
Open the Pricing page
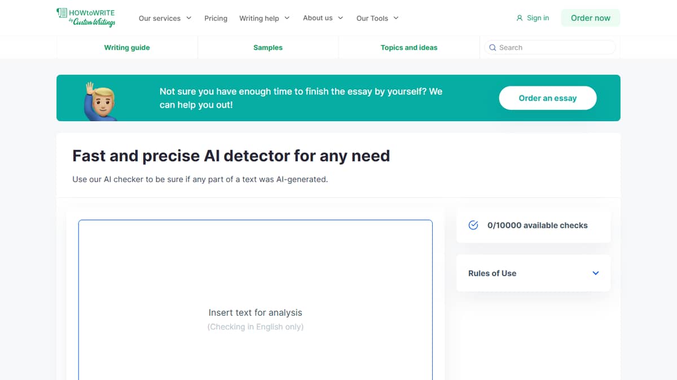[x=216, y=18]
